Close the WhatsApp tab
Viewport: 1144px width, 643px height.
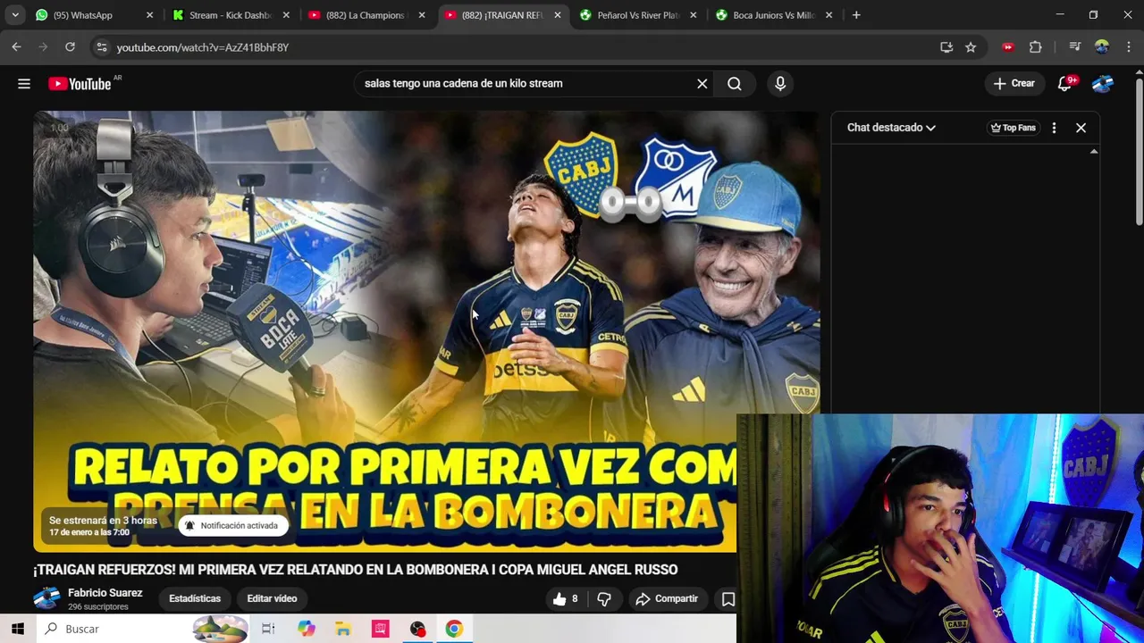(x=149, y=15)
